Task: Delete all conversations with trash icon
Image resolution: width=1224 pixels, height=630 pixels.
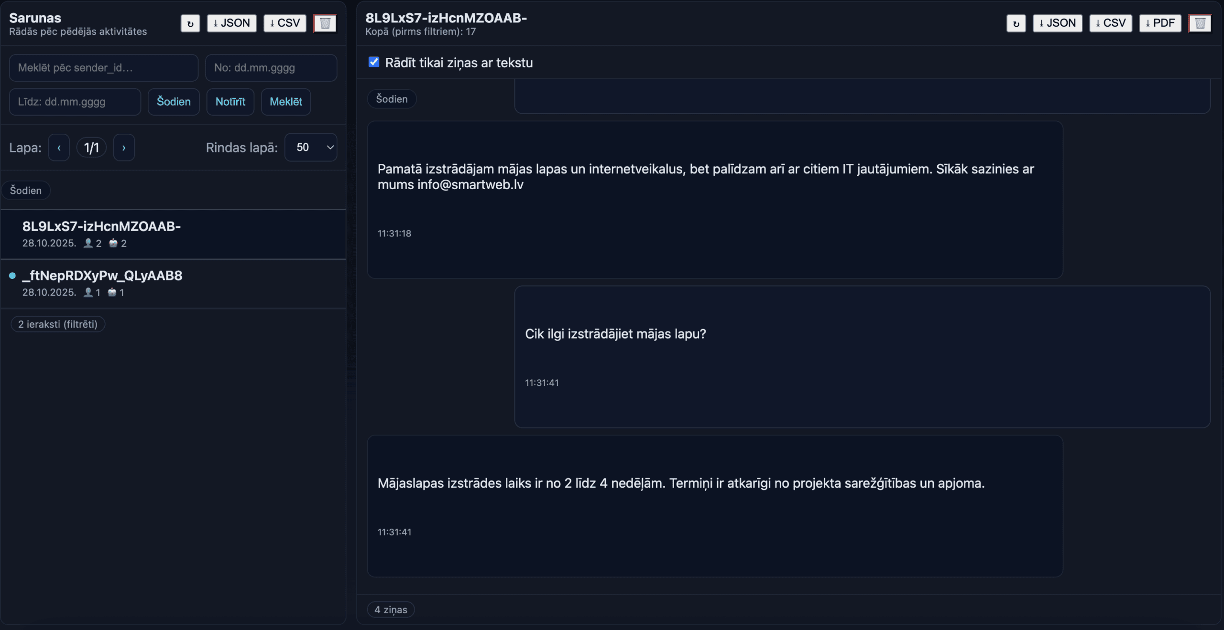Action: 325,23
